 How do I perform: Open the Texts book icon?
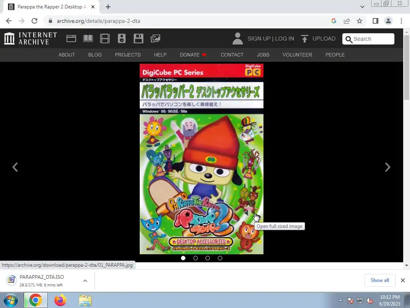(88, 38)
